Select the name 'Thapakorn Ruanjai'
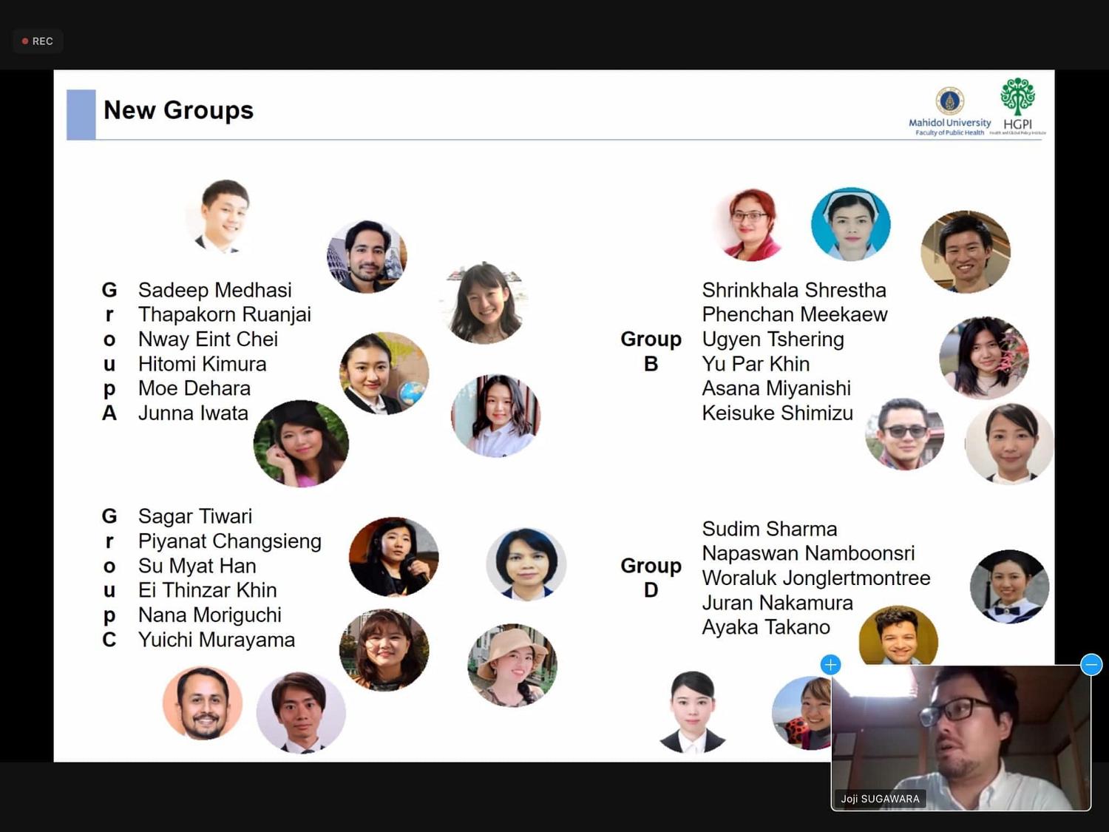1109x832 pixels. (x=225, y=314)
